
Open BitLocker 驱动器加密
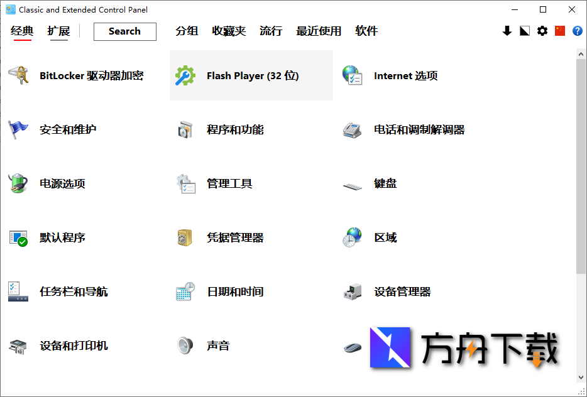pos(93,75)
